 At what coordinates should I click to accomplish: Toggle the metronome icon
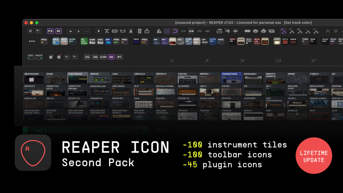point(159,31)
